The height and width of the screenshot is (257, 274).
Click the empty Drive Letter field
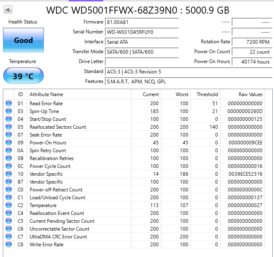tap(142, 61)
